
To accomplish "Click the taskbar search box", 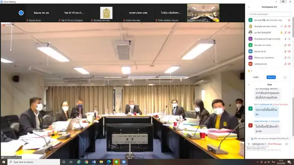I will (34, 162).
